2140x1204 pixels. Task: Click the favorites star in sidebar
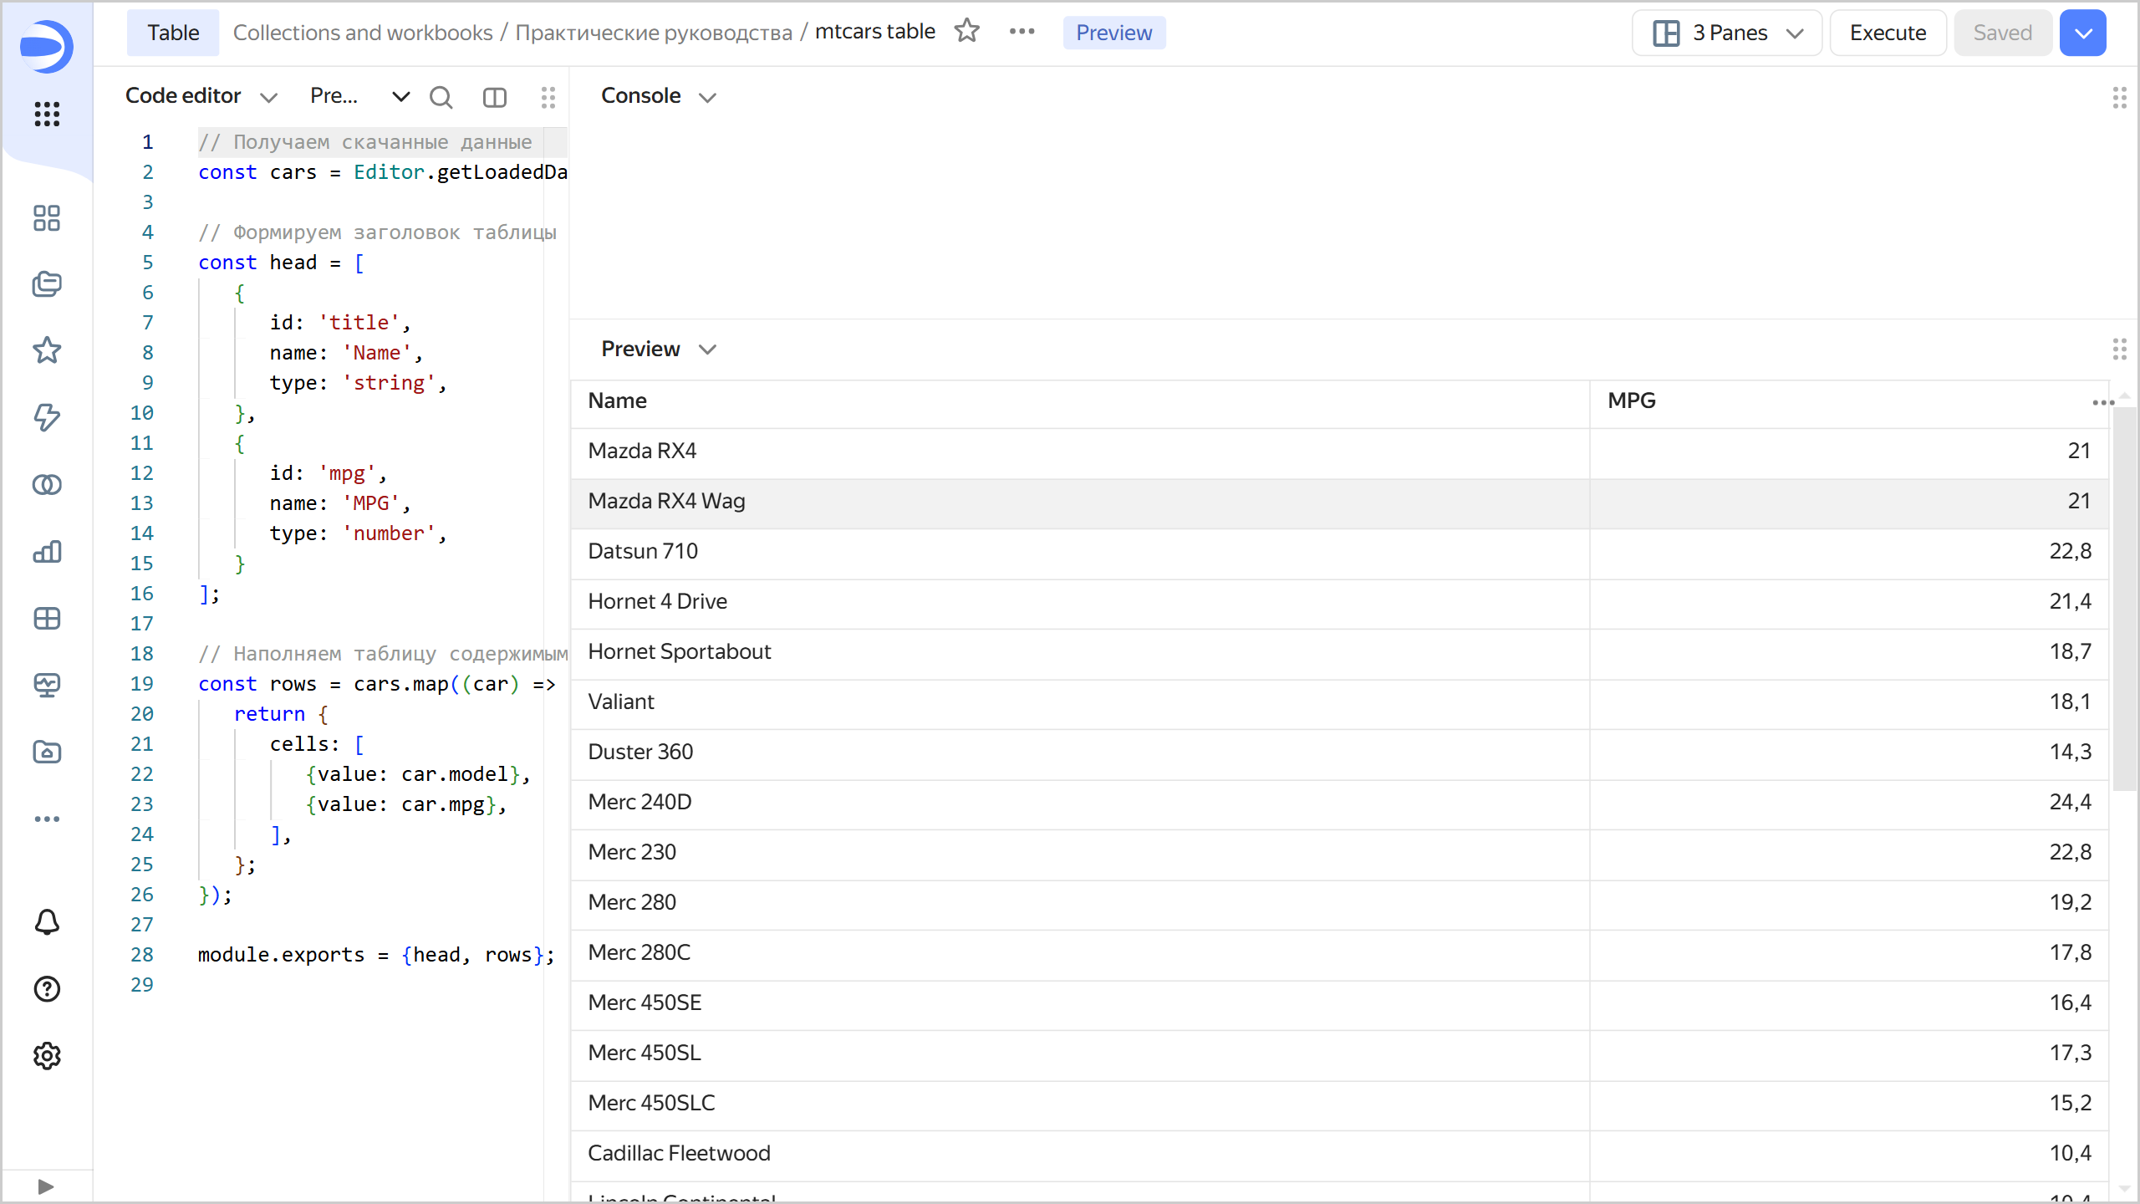pos(47,350)
